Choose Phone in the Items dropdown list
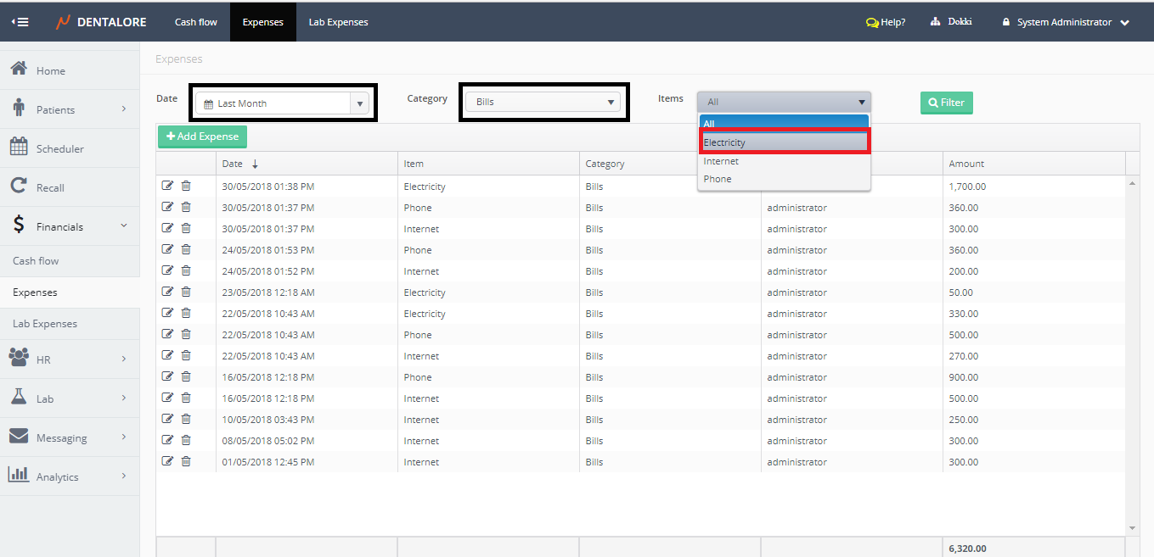 (x=718, y=179)
